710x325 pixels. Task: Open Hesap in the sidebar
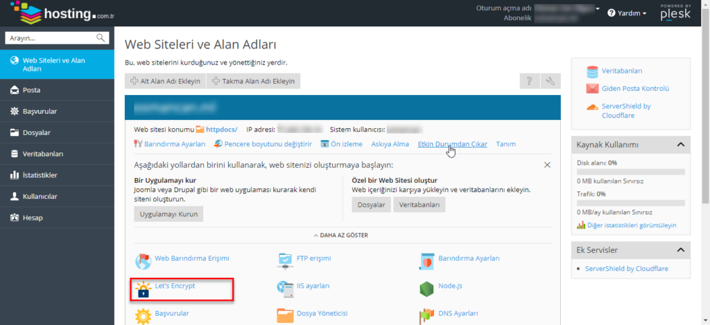(57, 218)
